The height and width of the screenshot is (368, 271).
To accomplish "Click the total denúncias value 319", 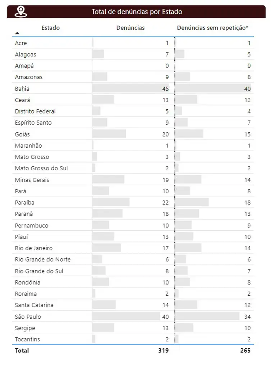I will [x=163, y=350].
